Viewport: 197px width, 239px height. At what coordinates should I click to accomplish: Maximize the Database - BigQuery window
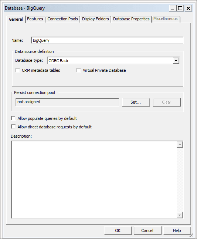[180, 8]
